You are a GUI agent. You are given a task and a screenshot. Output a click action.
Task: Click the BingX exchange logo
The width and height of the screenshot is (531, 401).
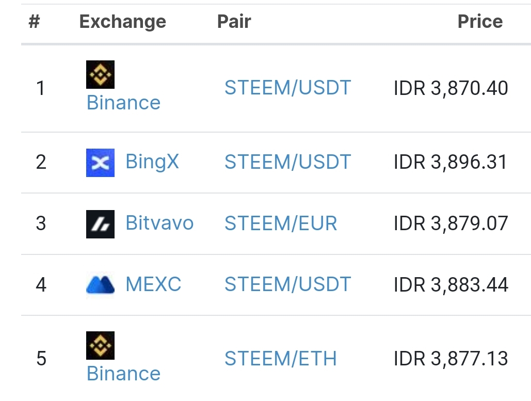coord(100,163)
